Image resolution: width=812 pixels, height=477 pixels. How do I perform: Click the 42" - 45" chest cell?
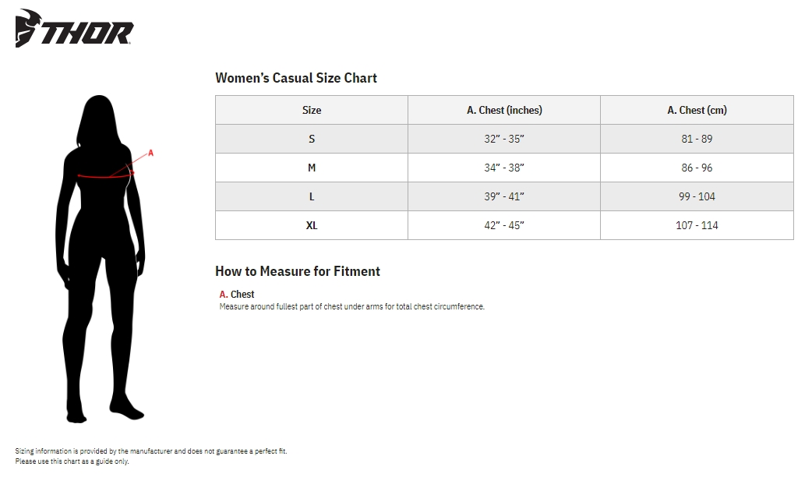(x=504, y=225)
